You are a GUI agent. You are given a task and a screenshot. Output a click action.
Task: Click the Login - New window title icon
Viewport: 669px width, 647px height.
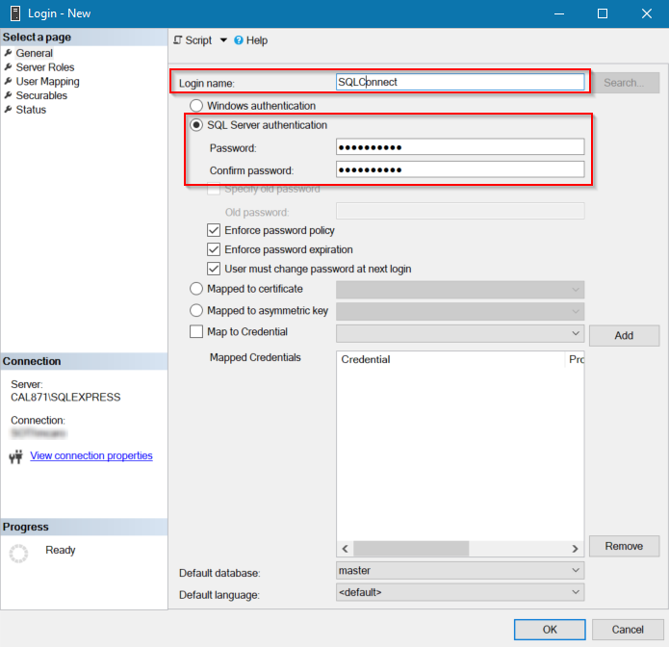(15, 13)
